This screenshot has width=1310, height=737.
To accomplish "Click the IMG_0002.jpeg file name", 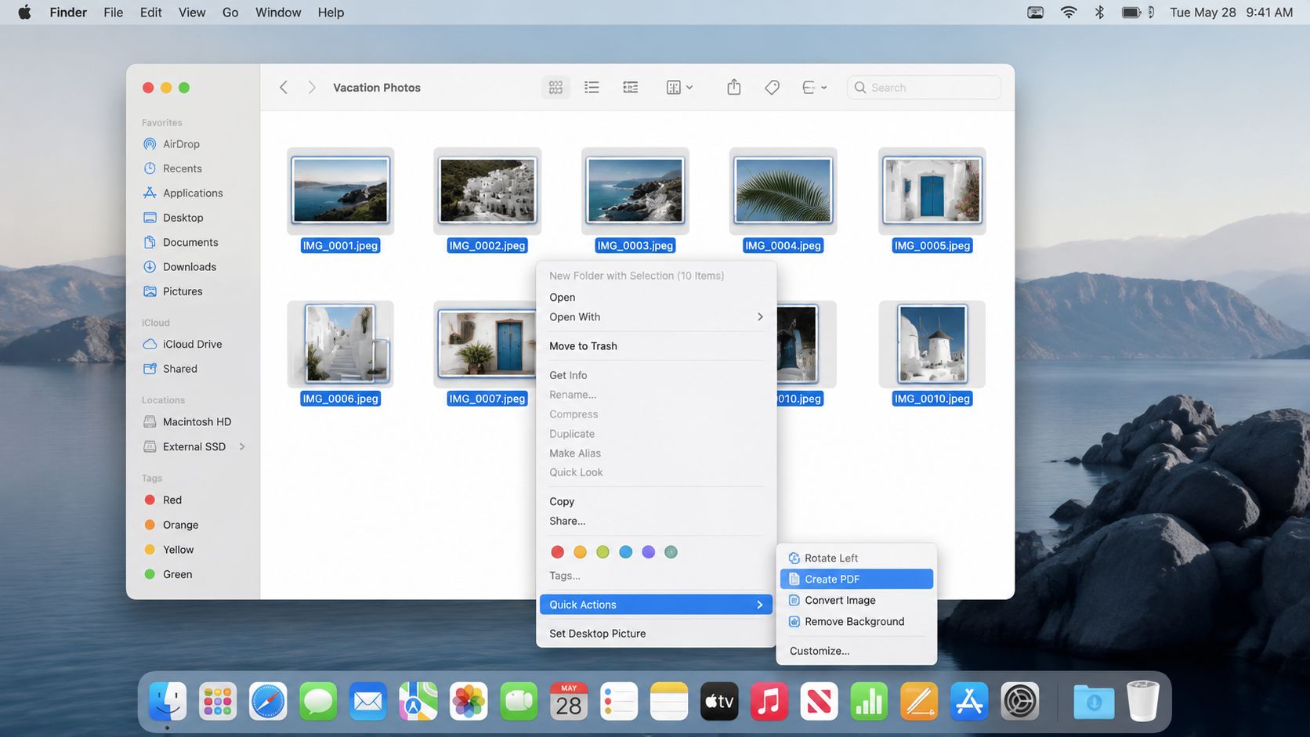I will (487, 246).
